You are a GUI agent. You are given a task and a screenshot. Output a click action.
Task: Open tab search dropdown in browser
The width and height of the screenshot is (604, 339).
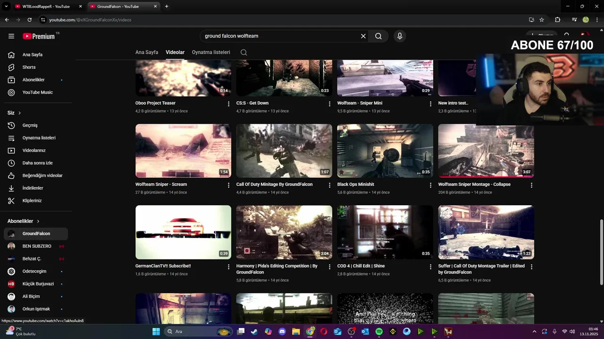click(6, 6)
